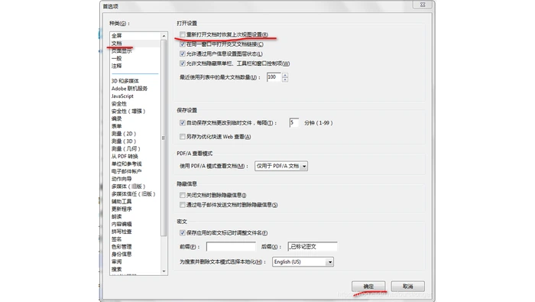The image size is (535, 302).
Task: Select 'Adobe 联机服务' category
Action: pos(129,89)
